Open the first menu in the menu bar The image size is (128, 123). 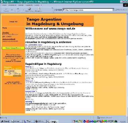coord(4,5)
